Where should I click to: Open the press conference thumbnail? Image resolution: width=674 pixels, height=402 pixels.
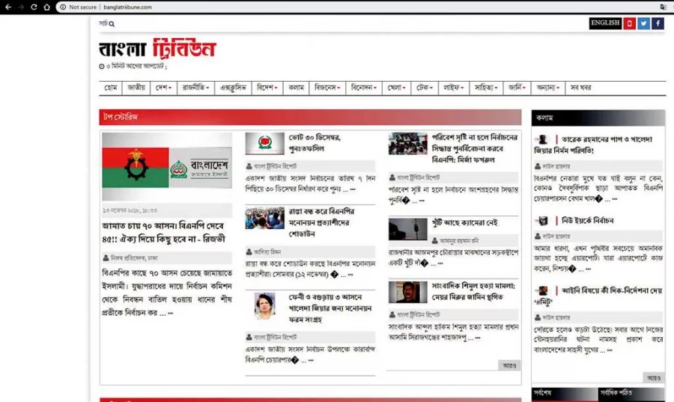pyautogui.click(x=408, y=144)
